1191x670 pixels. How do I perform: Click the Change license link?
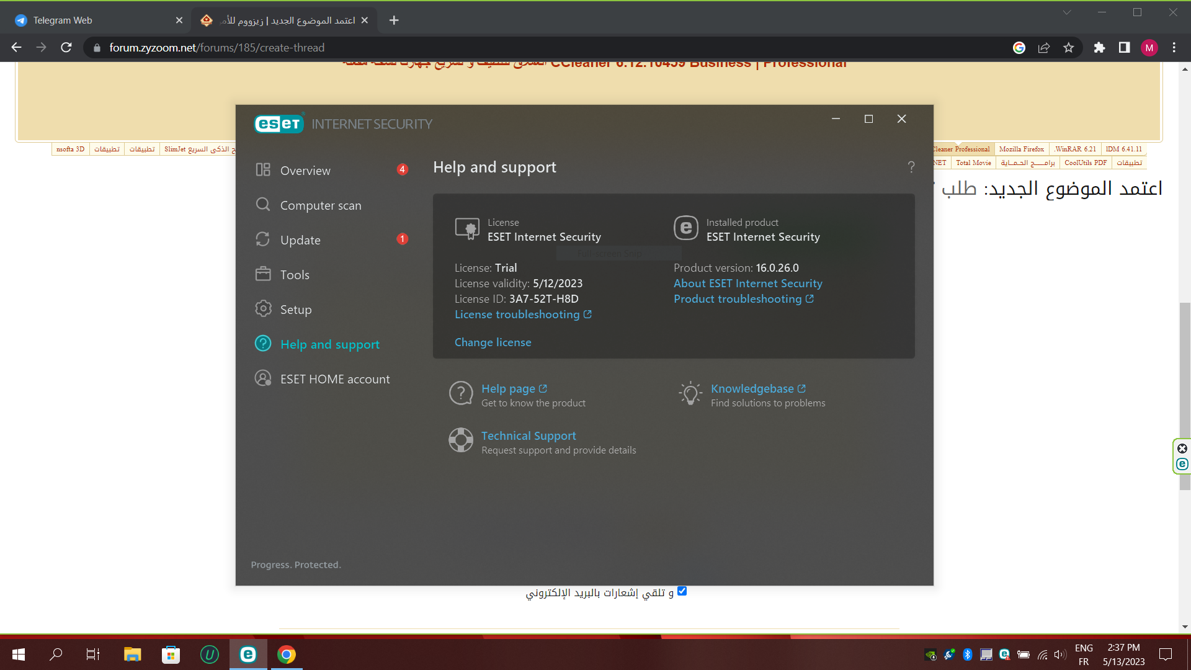(493, 342)
